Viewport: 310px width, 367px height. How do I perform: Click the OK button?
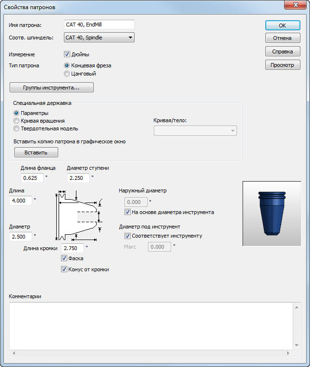283,25
